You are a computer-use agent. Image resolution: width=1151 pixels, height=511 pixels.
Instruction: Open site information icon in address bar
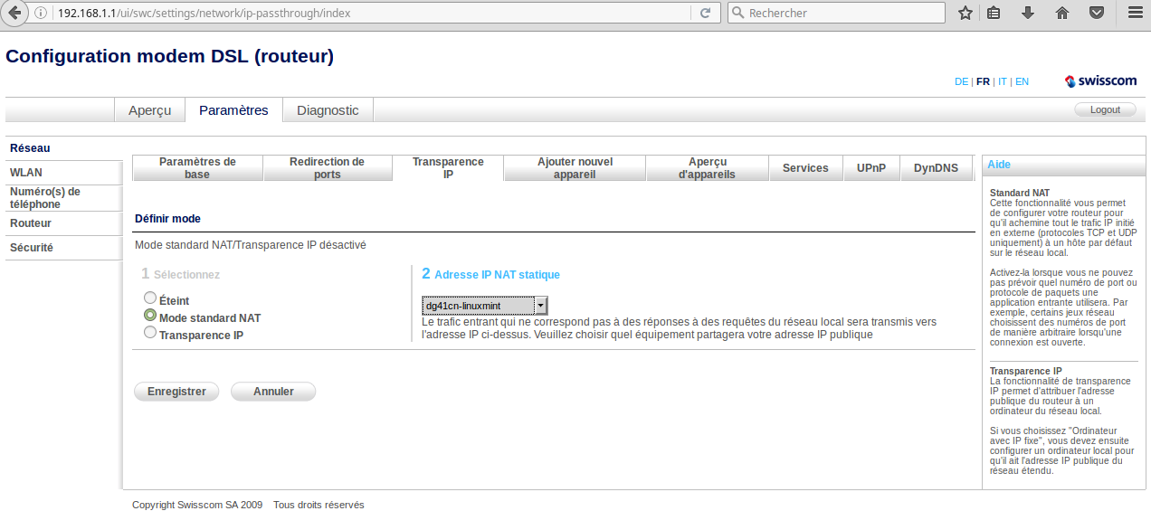(42, 14)
